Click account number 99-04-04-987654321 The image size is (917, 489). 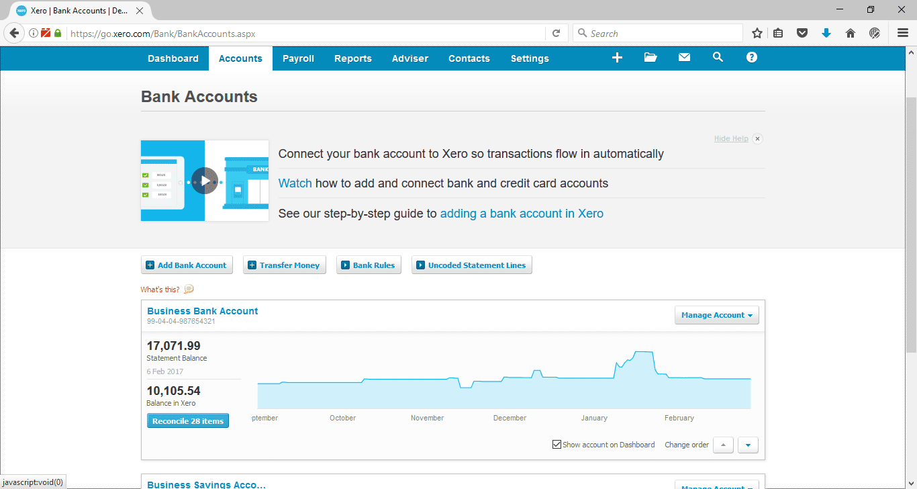click(181, 322)
